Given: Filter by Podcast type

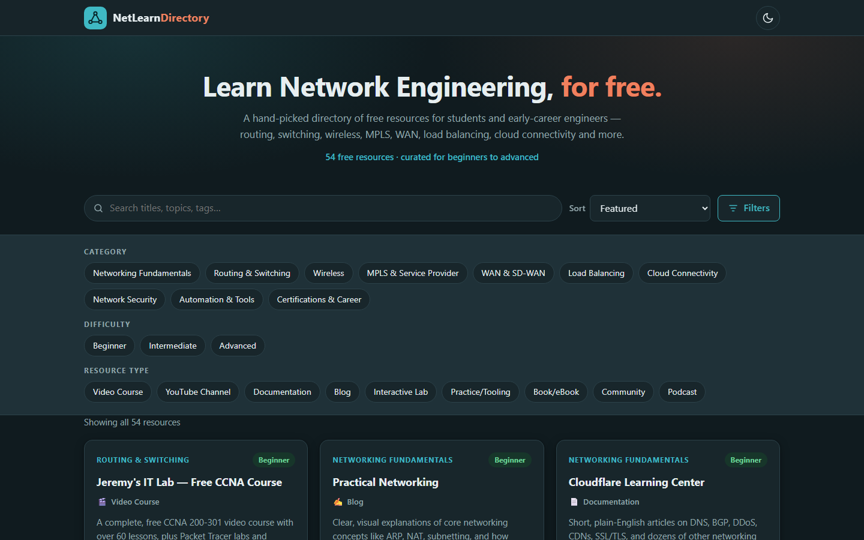Looking at the screenshot, I should coord(682,392).
